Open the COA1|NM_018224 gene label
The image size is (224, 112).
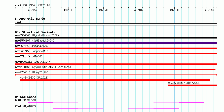click(x=26, y=106)
